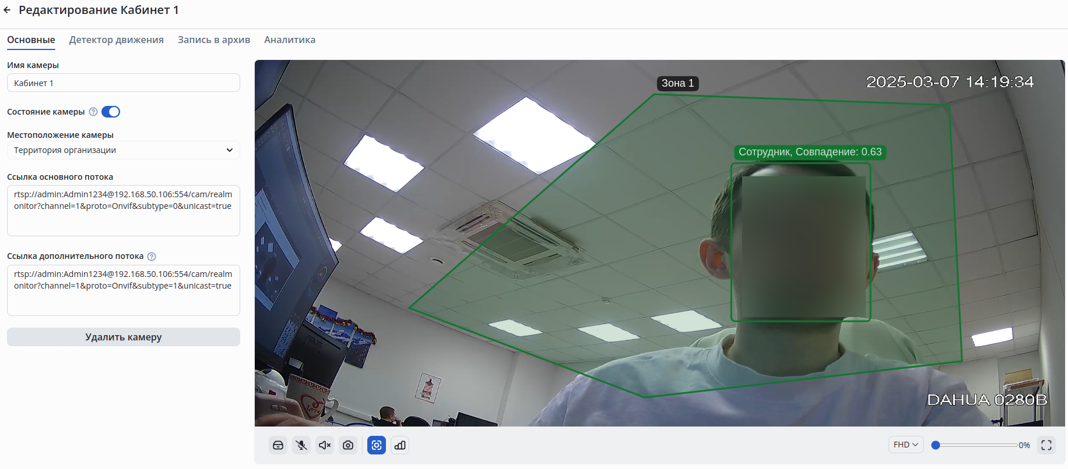Open the camera location dropdown

tap(124, 150)
